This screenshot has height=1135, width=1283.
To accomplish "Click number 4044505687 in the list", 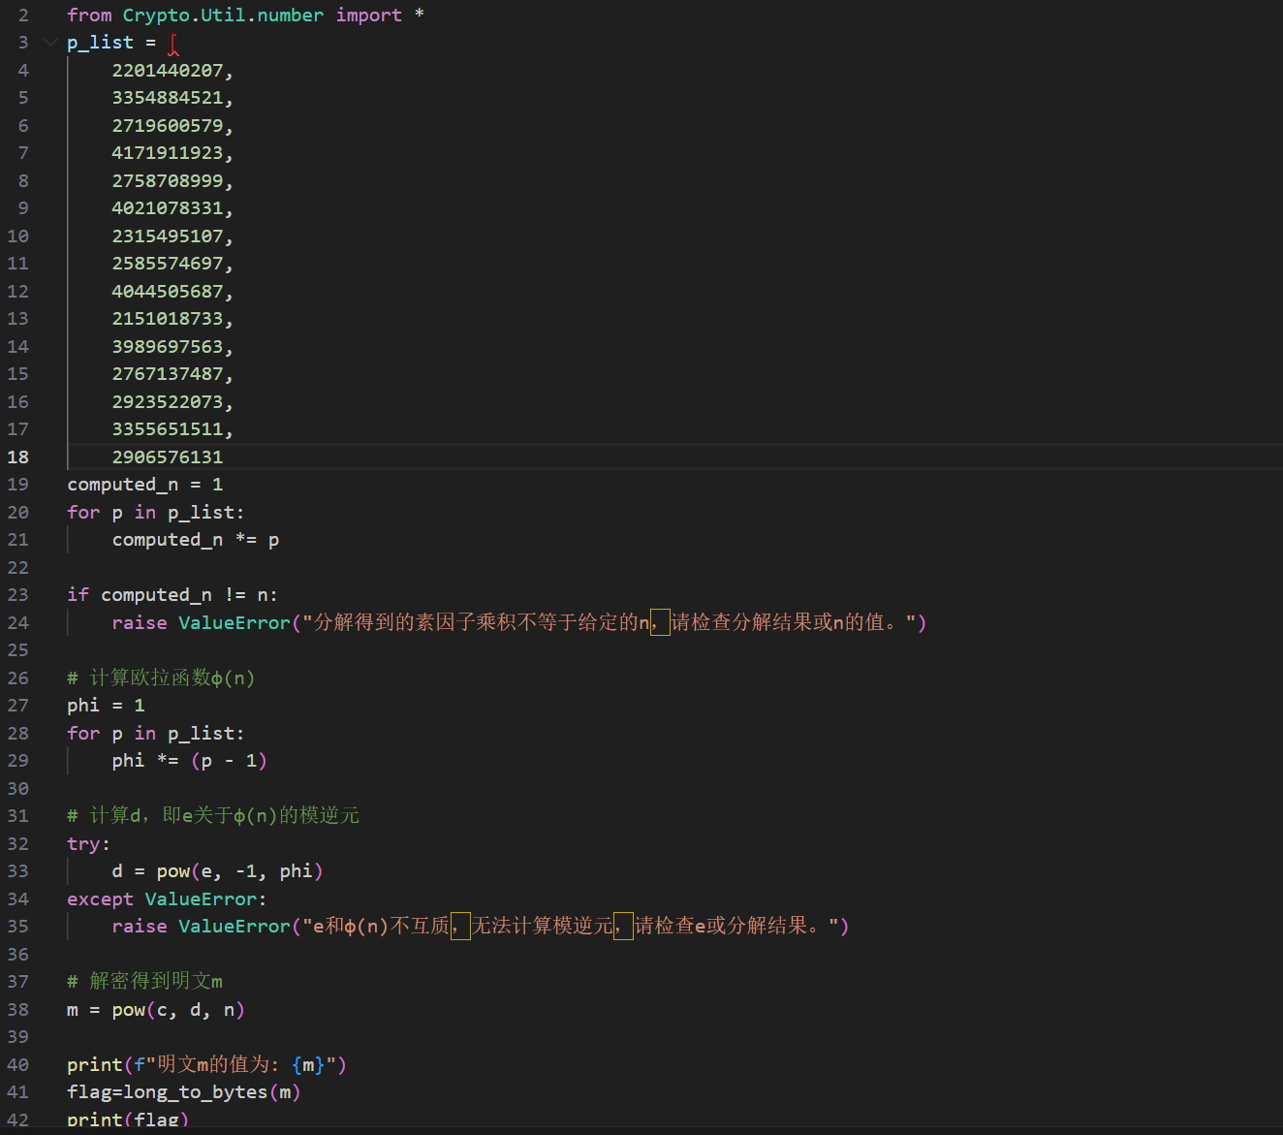I will pos(167,292).
